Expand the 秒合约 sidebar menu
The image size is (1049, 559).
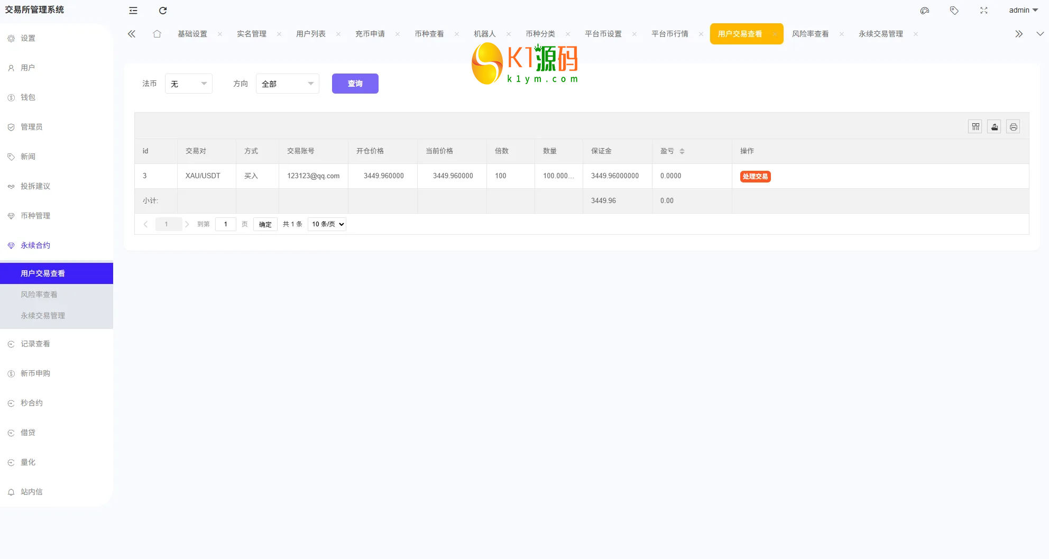click(x=57, y=403)
